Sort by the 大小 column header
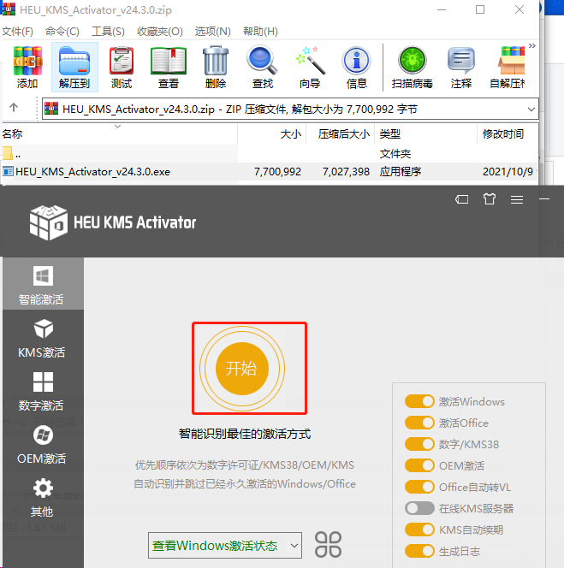This screenshot has height=568, width=564. 272,134
